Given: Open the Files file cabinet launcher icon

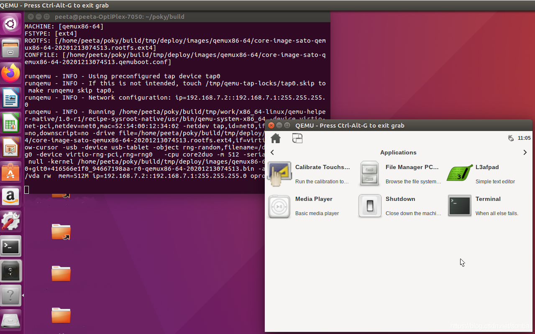Looking at the screenshot, I should pos(11,49).
